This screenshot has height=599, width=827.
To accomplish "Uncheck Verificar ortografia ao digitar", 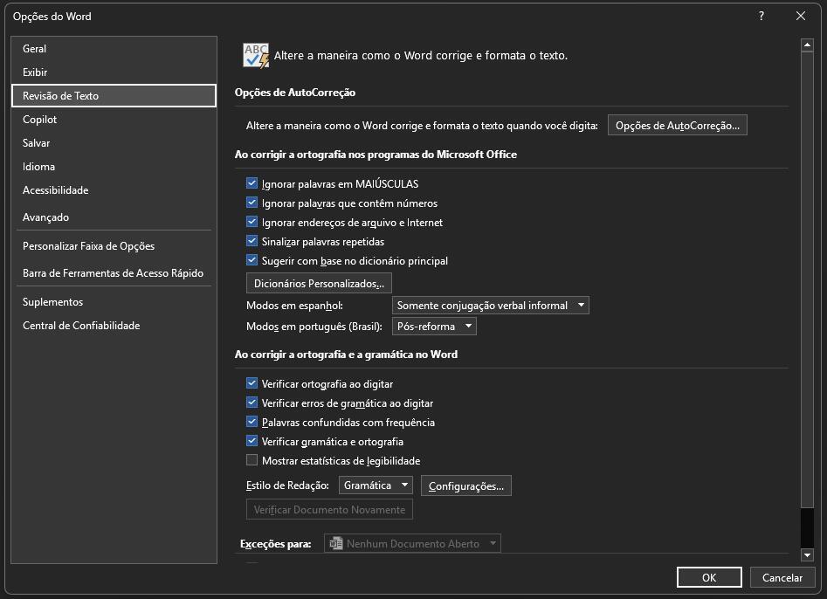I will (x=252, y=383).
